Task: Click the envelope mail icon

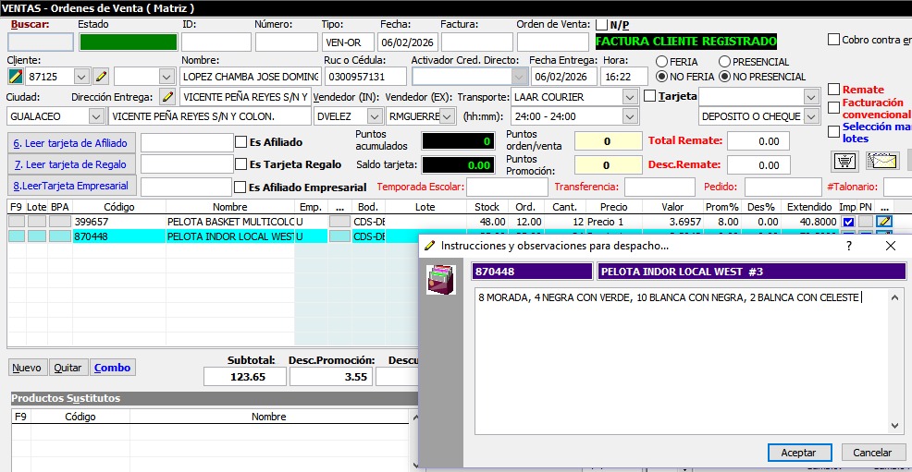Action: [881, 161]
